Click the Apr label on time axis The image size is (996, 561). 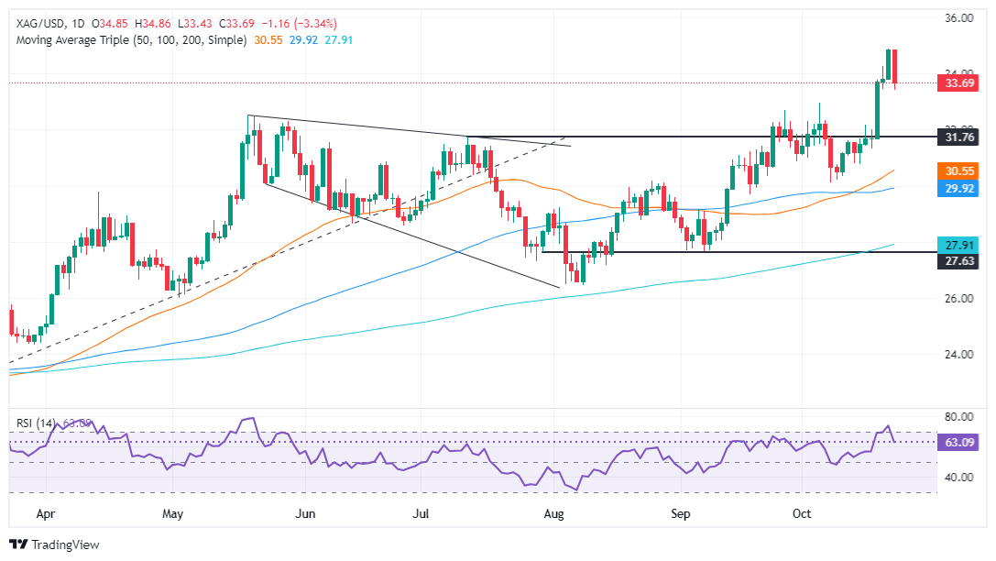[45, 513]
